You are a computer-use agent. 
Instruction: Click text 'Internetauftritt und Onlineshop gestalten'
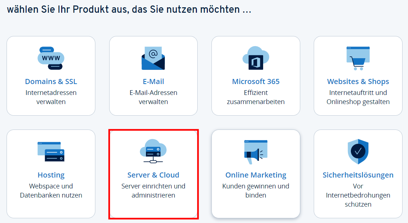(358, 97)
